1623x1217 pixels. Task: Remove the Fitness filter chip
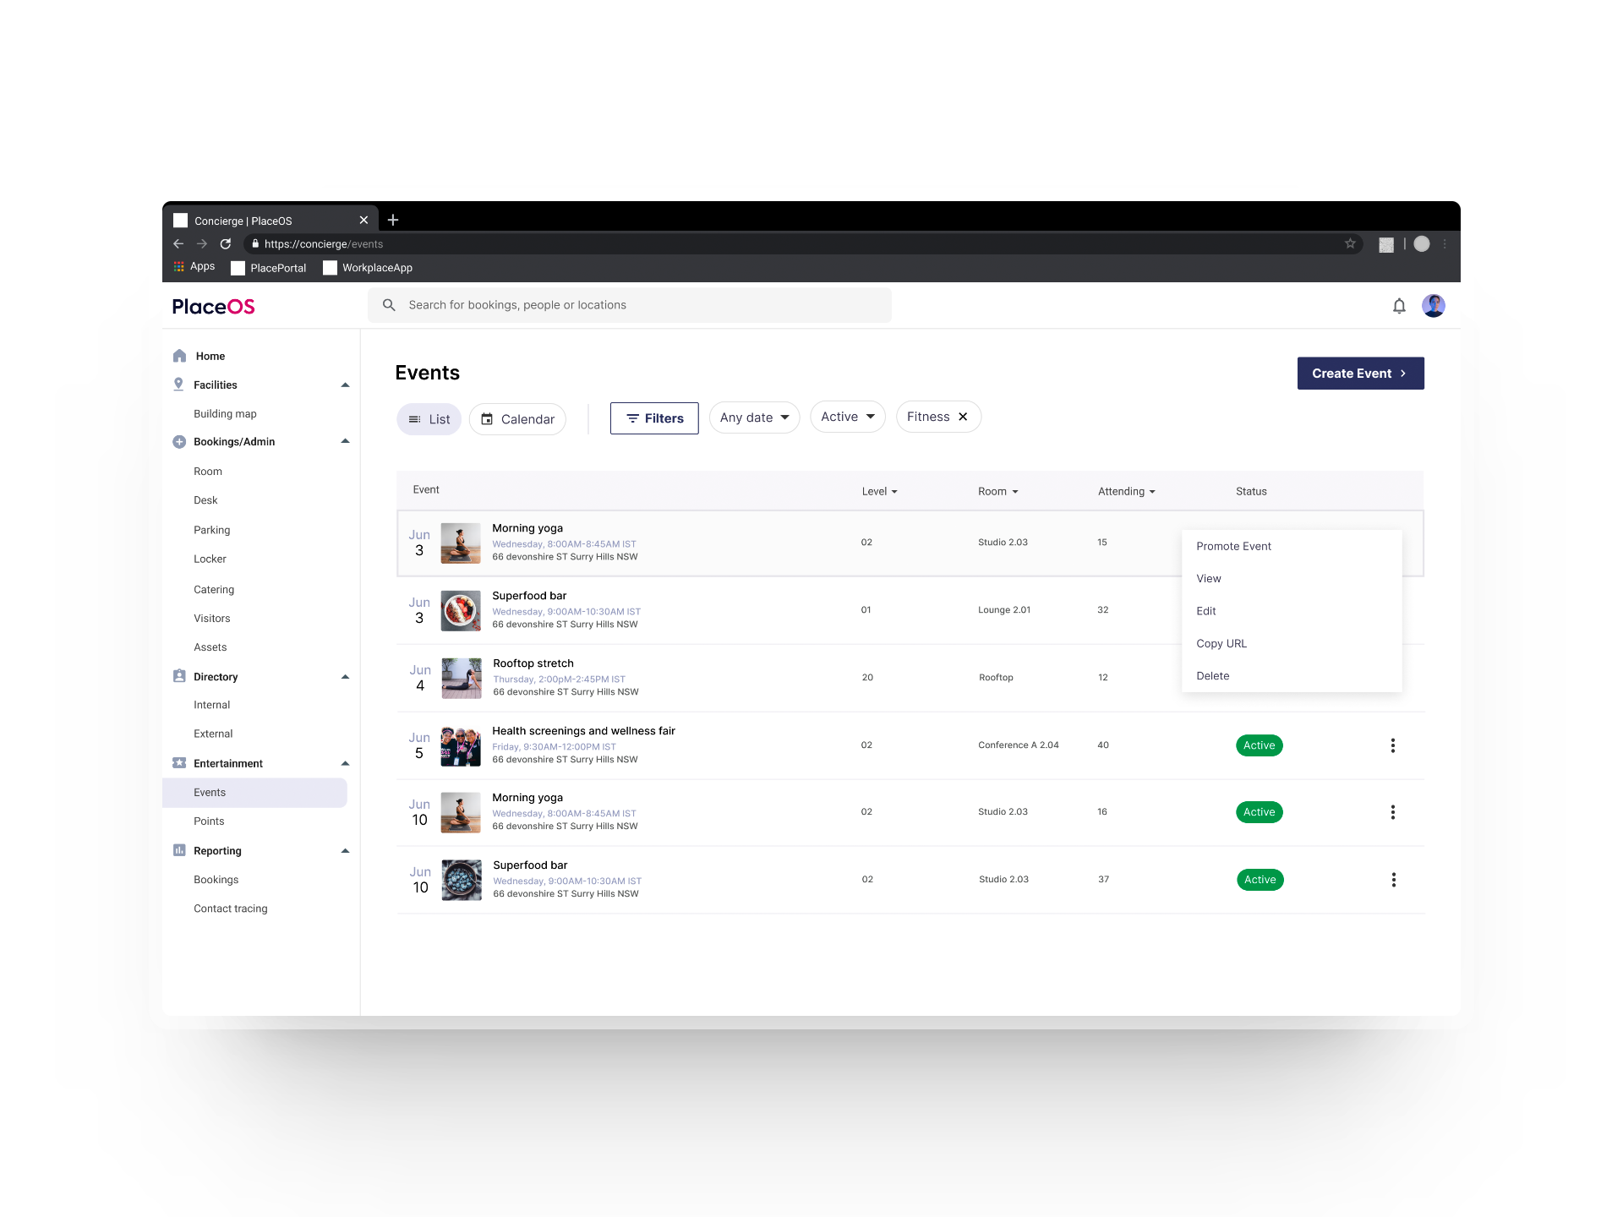click(x=963, y=417)
